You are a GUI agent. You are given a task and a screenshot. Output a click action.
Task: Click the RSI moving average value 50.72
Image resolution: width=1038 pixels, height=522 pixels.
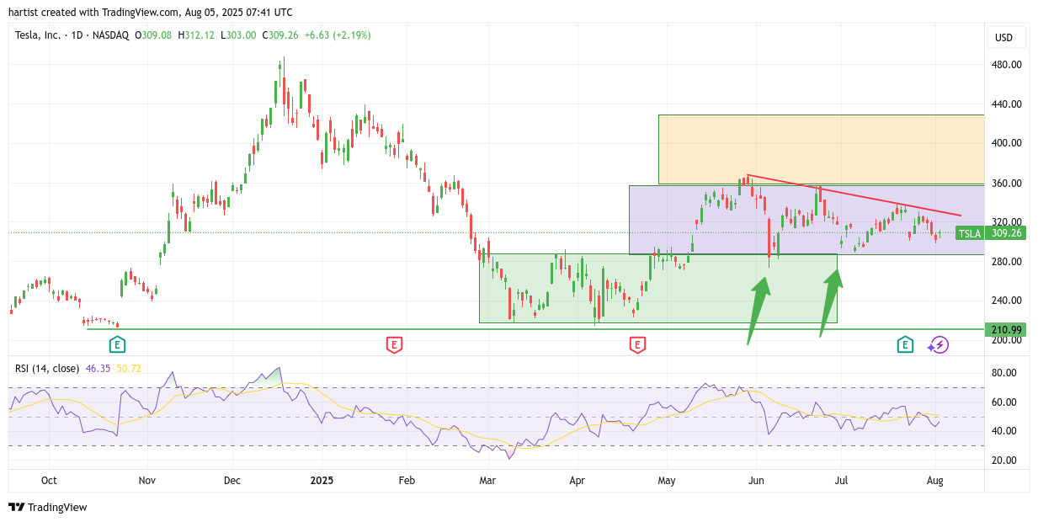[x=129, y=368]
